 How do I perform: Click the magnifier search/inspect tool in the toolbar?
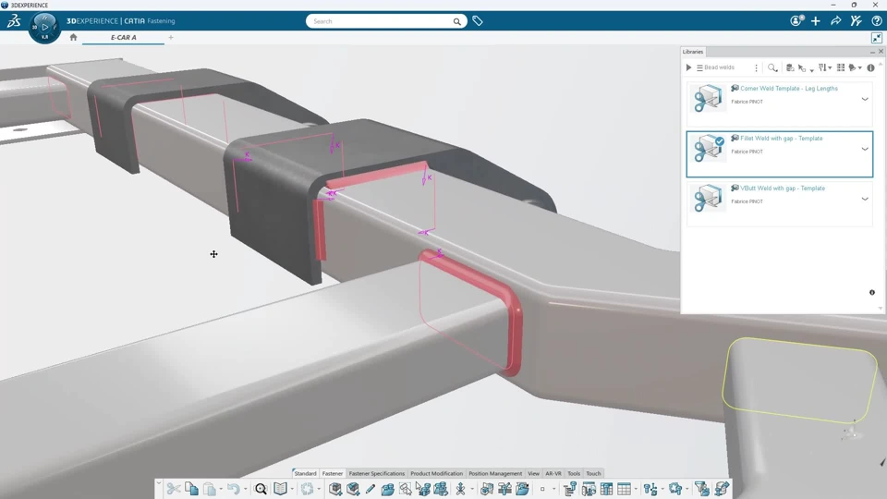(261, 489)
